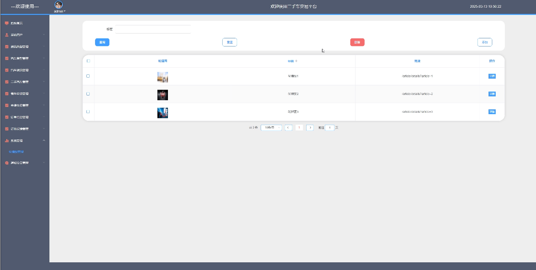Click the 后台首页 monitor icon
536x270 pixels.
7,23
